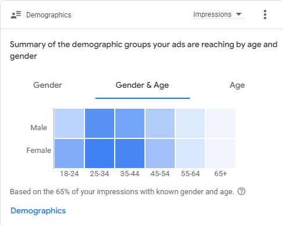Image resolution: width=283 pixels, height=225 pixels.
Task: Click the 65+ age axis label
Action: point(221,174)
